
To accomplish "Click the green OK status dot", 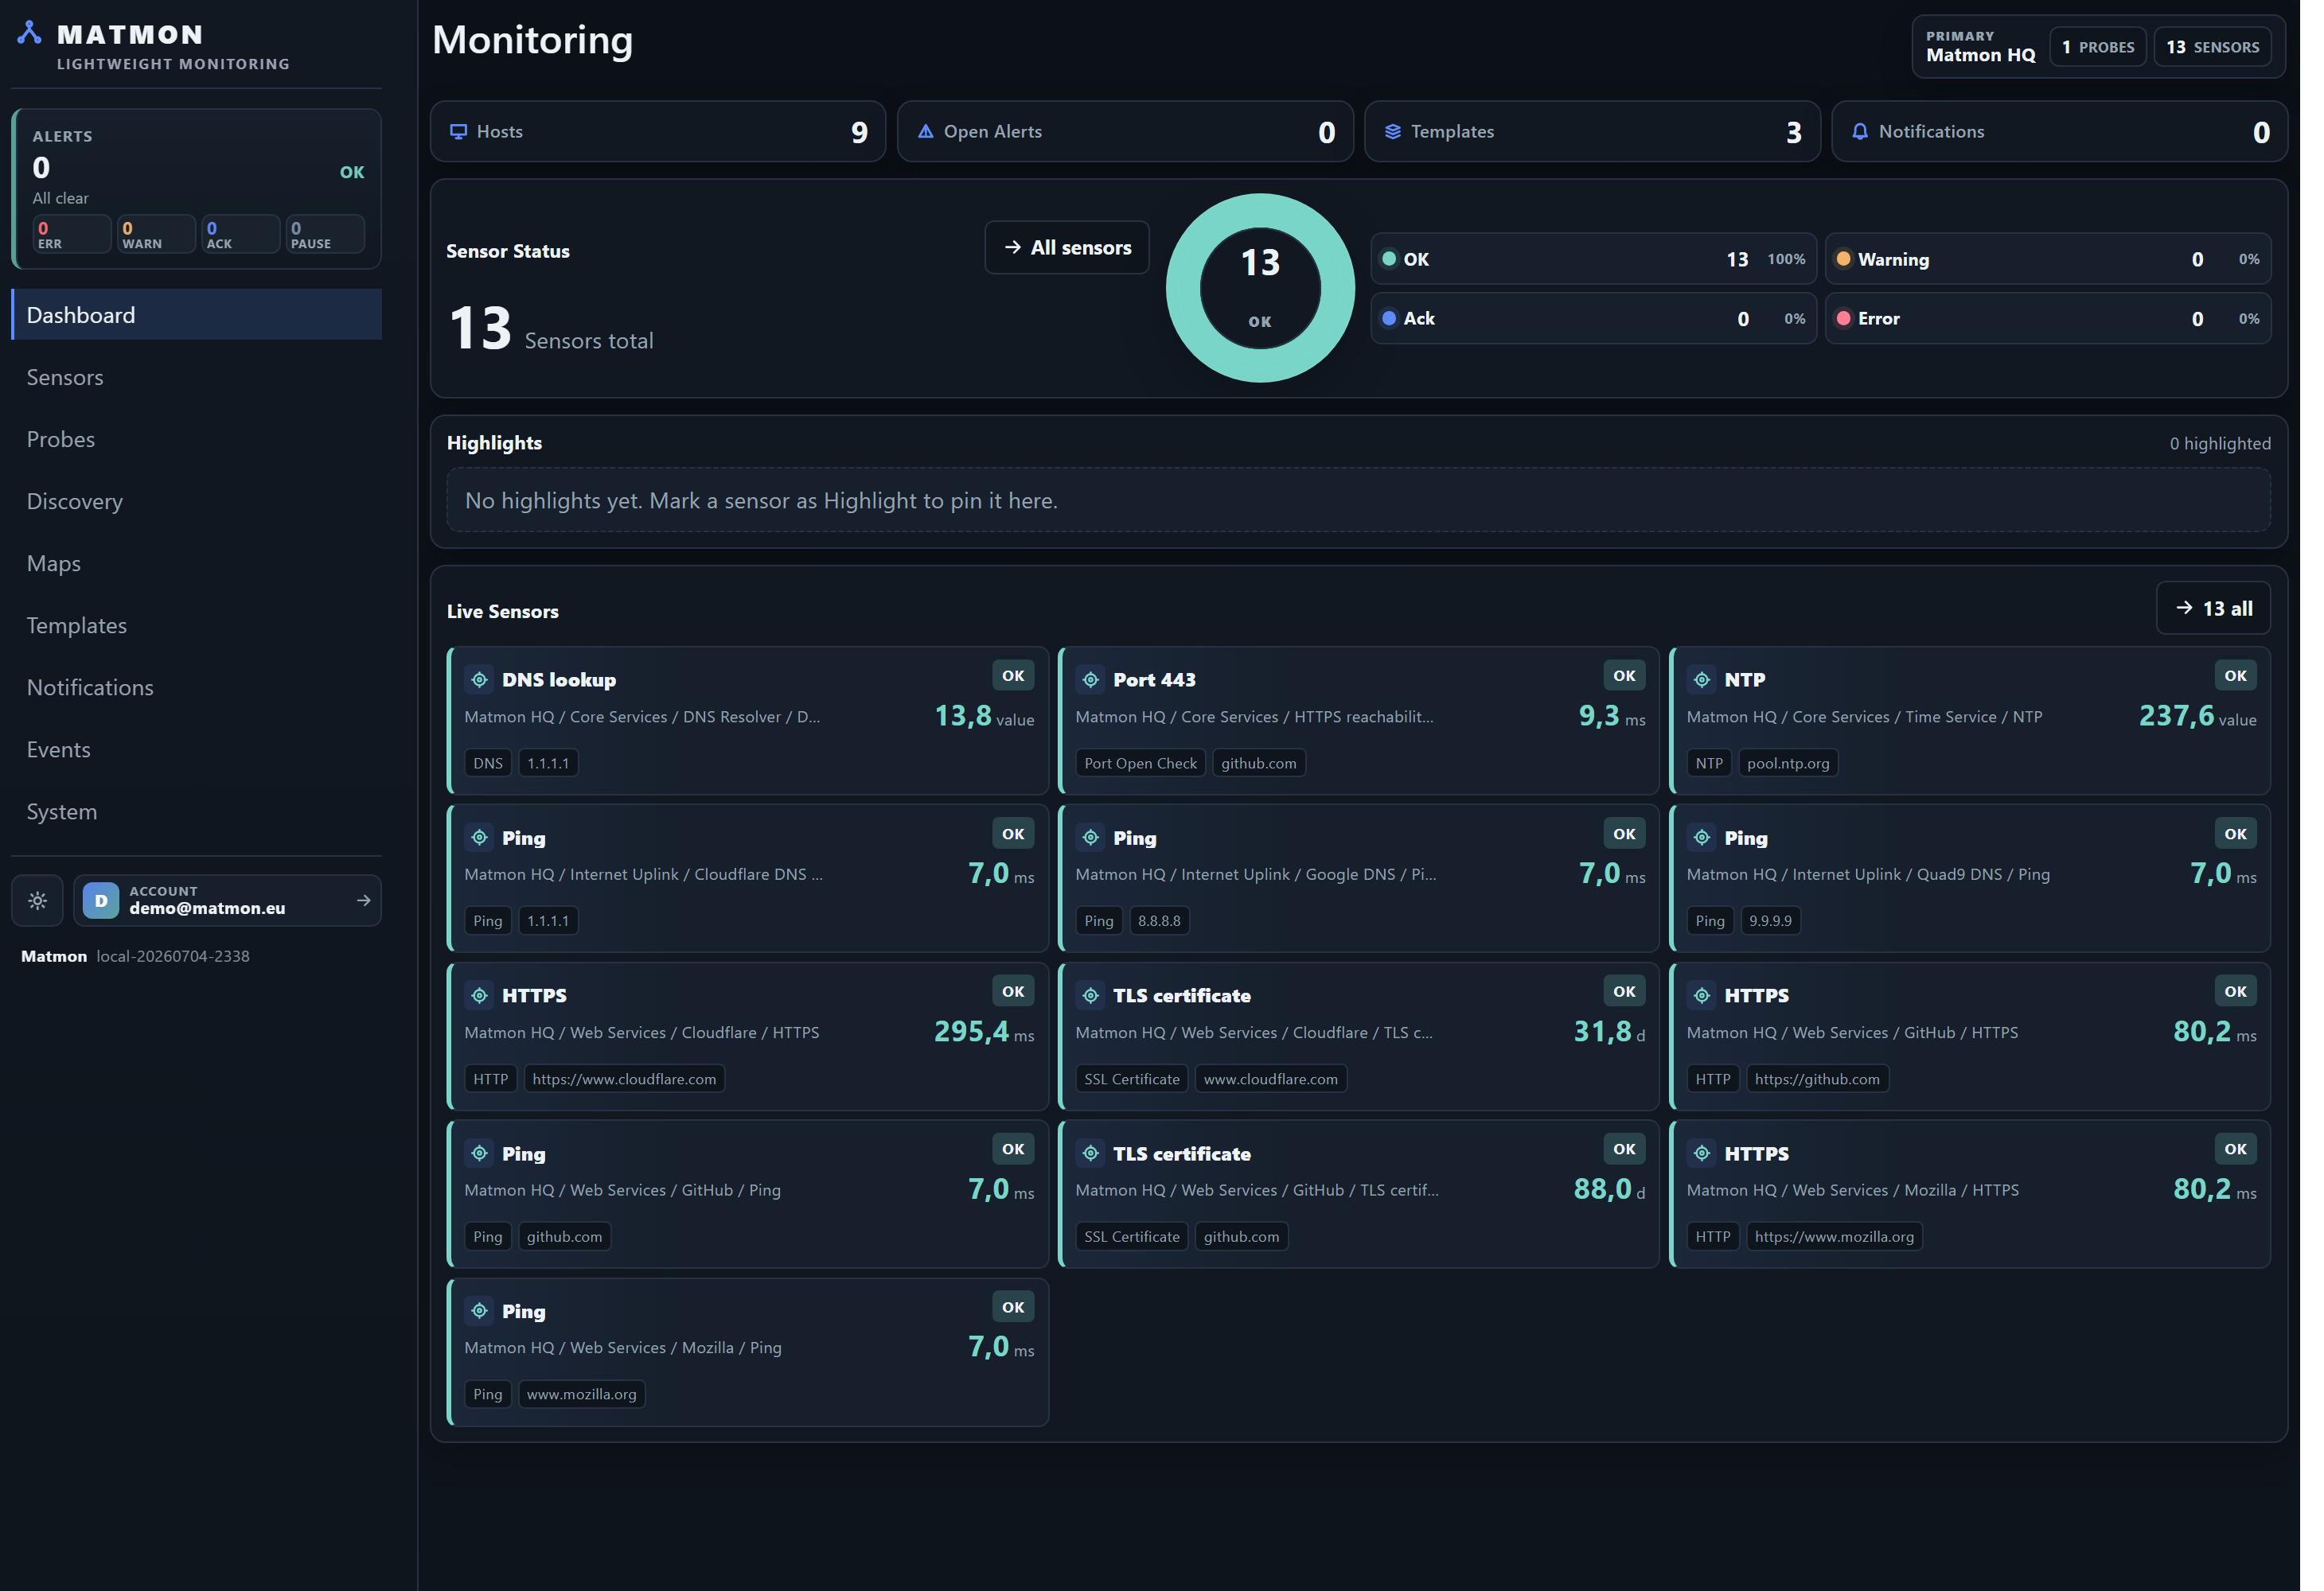I will click(1389, 259).
